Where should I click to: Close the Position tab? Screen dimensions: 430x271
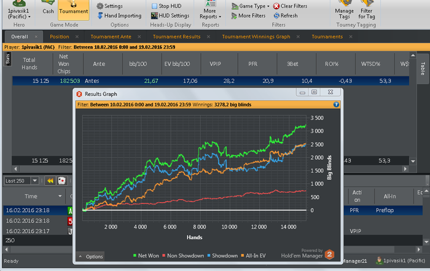(x=77, y=37)
